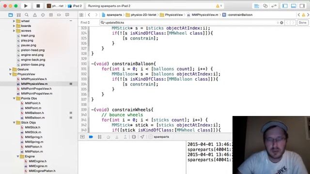Click PhysicsView folder in jump bar
Screen dimensions: 310x174
(x=171, y=15)
